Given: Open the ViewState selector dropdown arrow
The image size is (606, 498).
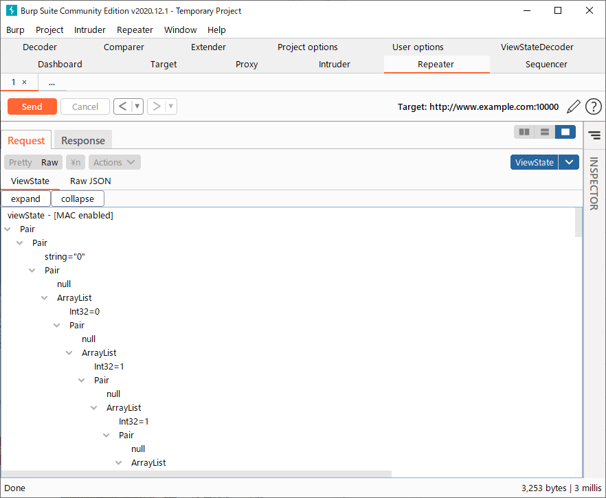Looking at the screenshot, I should pos(569,162).
